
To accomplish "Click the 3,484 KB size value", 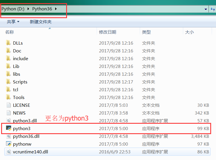I will 200,136.
